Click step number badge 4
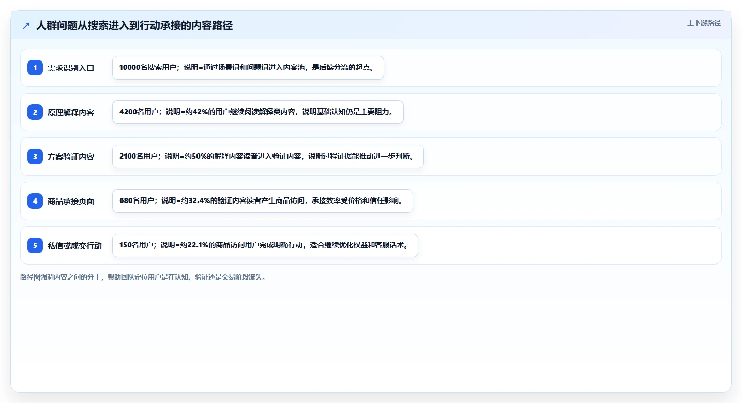The image size is (742, 403). point(35,201)
